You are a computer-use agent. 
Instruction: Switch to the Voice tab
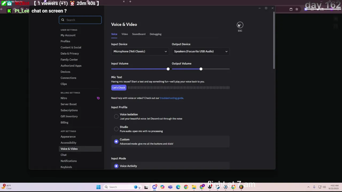(114, 34)
